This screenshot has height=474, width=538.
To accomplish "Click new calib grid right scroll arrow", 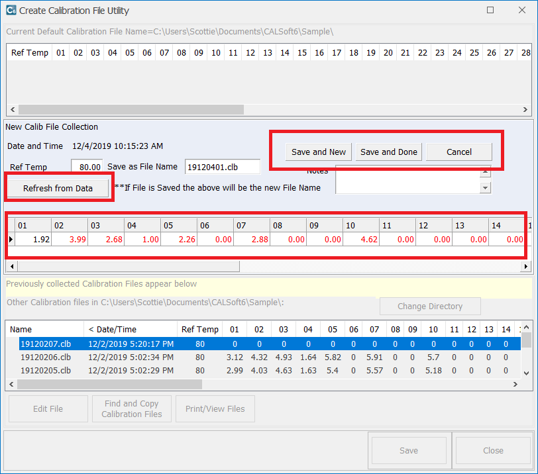I will [x=525, y=266].
